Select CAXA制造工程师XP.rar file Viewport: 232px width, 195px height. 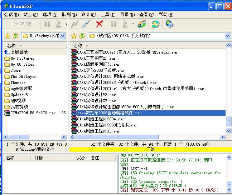[x=96, y=131]
